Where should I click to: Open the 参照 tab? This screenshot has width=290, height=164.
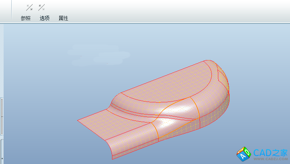[x=26, y=19]
